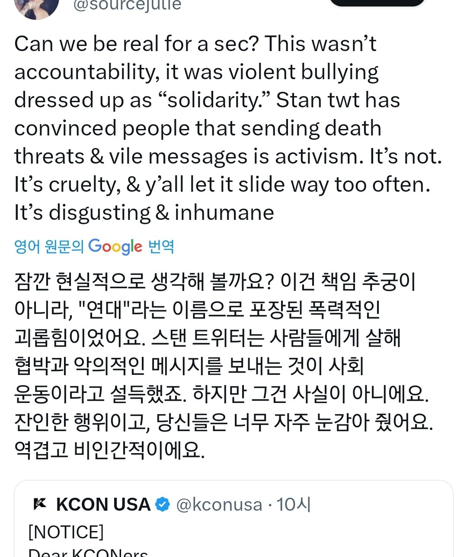
Task: Tap the 'It's disgusting & inhumane' line
Action: pyautogui.click(x=144, y=212)
